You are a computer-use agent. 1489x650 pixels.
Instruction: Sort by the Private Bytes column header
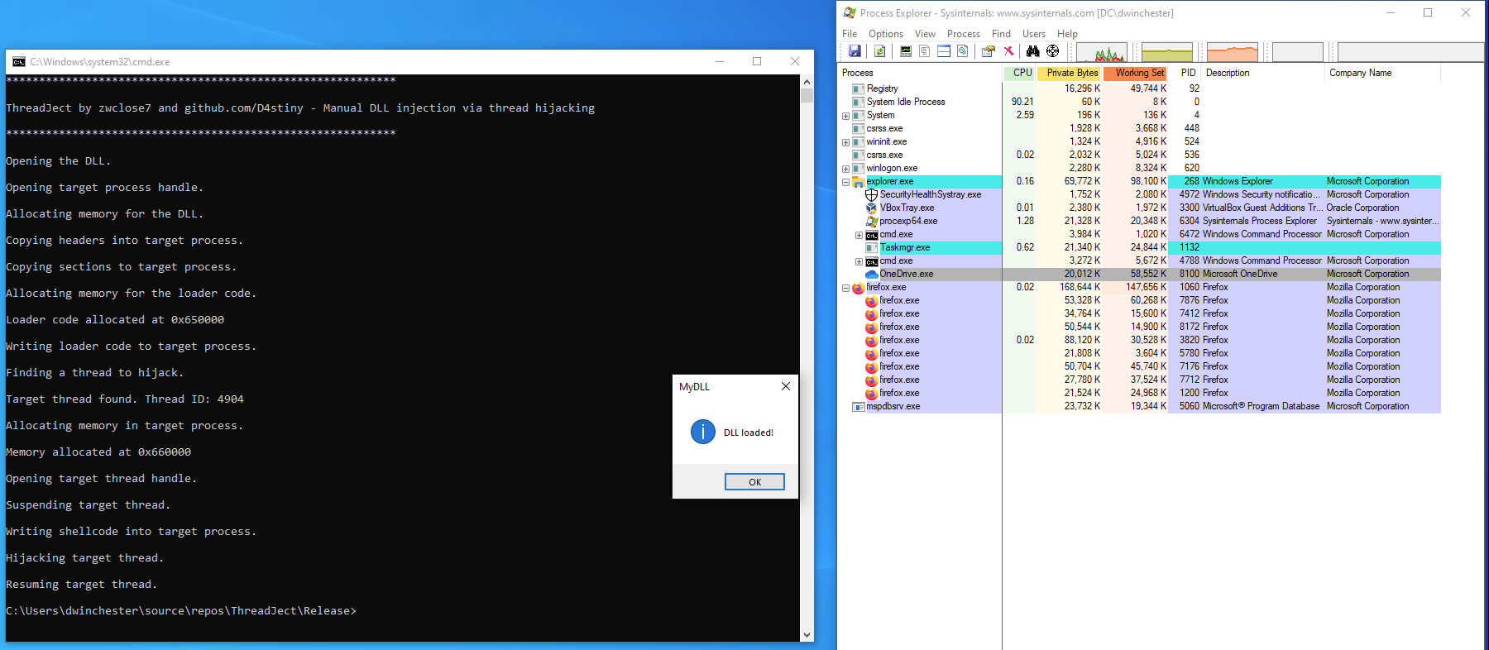tap(1070, 73)
